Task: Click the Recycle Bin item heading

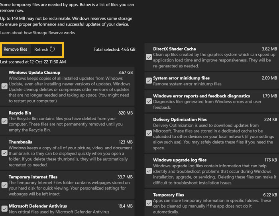Action: point(20,113)
